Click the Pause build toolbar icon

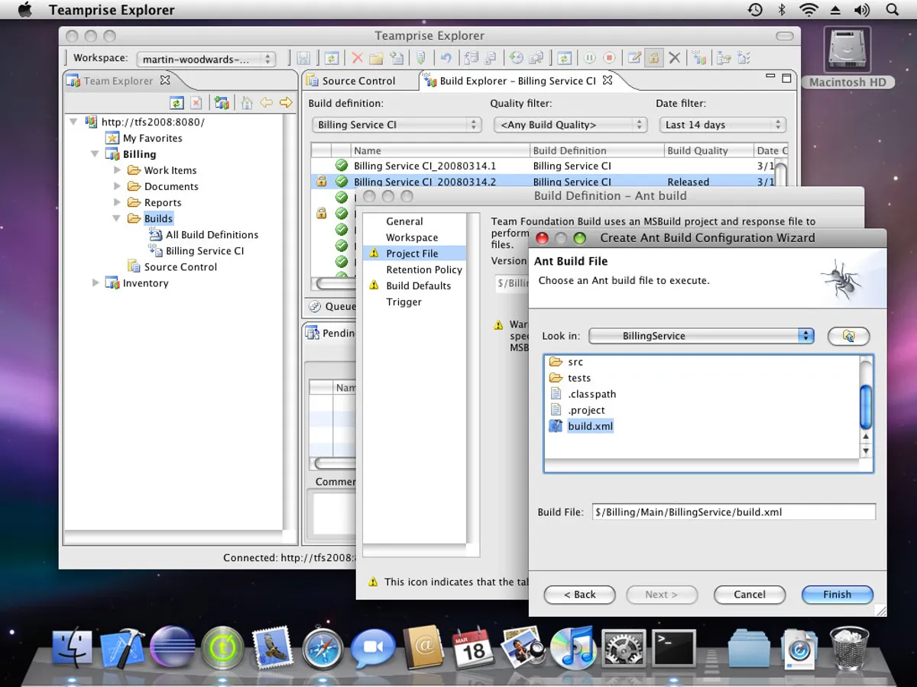point(589,58)
